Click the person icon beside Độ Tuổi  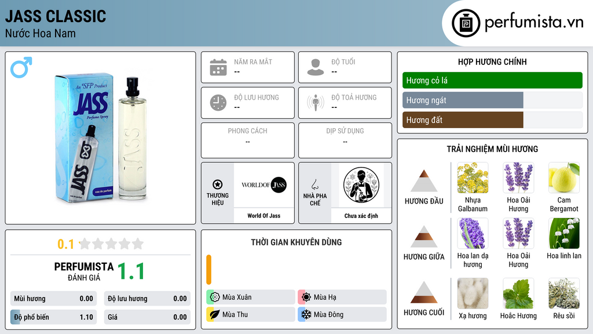[316, 67]
